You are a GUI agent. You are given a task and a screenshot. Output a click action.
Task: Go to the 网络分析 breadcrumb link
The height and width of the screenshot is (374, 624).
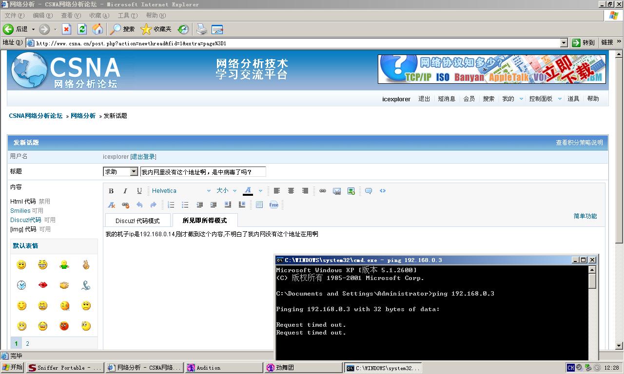83,116
